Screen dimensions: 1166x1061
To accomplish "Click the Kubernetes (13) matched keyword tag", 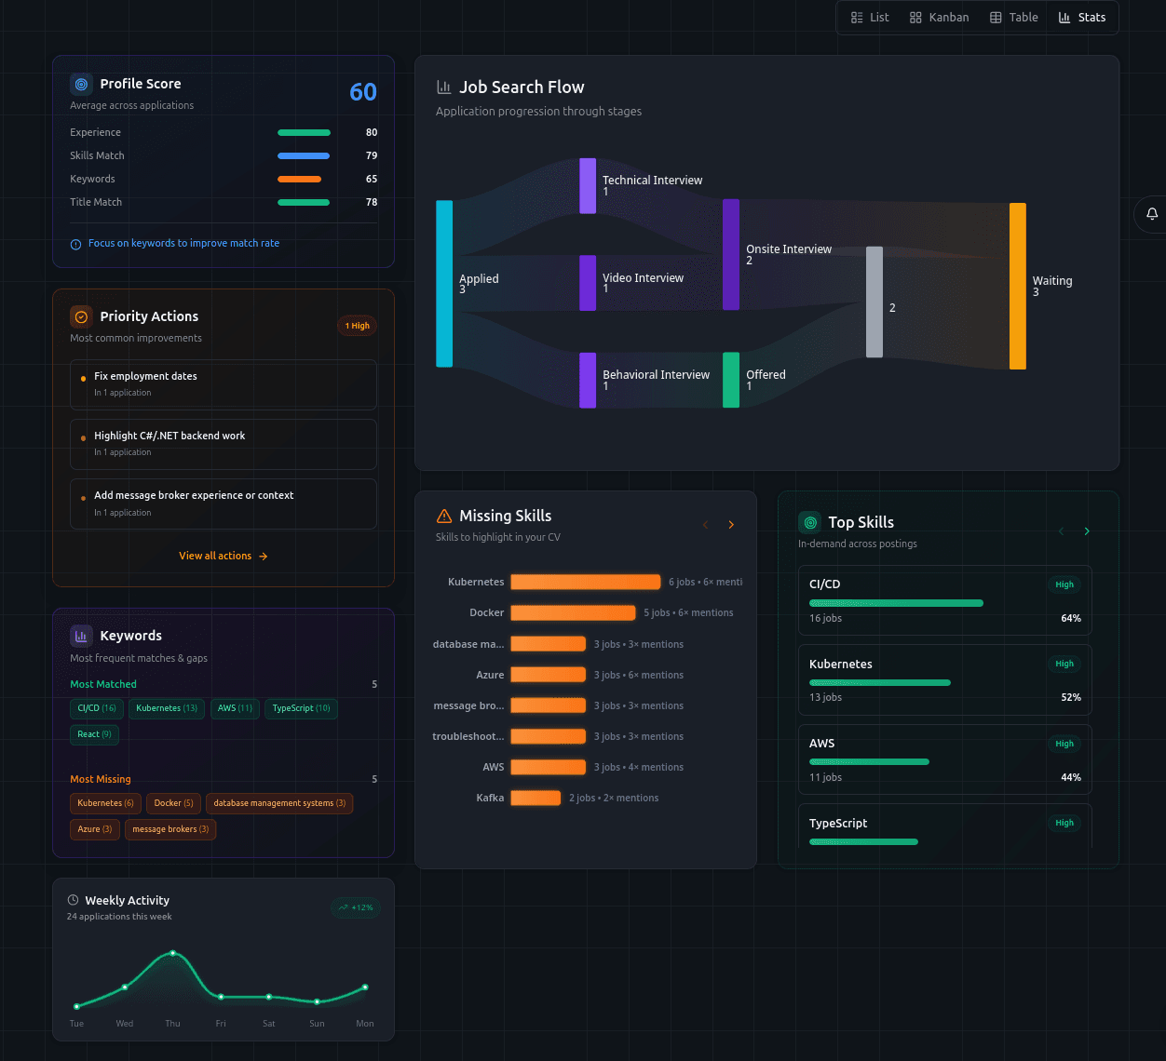I will point(167,708).
